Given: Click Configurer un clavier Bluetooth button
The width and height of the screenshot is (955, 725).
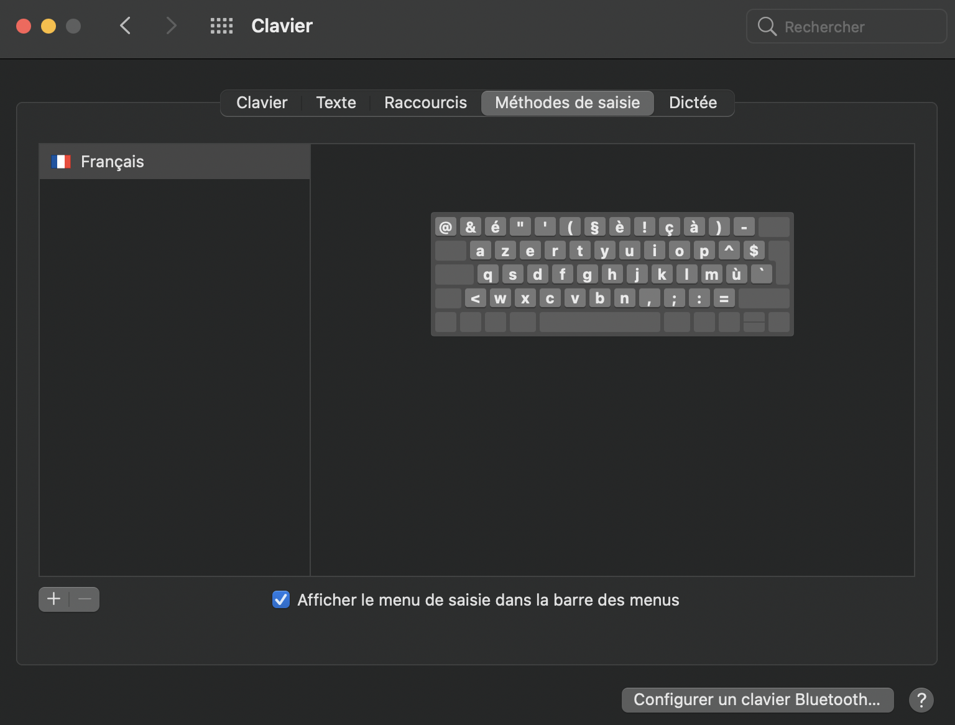Looking at the screenshot, I should click(757, 700).
